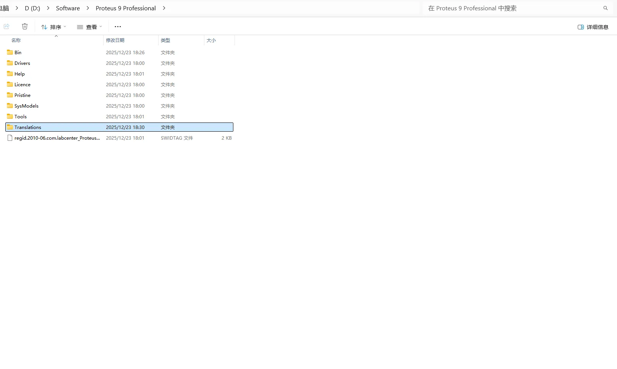The image size is (617, 369).
Task: Expand chevron after Software breadcrumb
Action: coord(88,8)
